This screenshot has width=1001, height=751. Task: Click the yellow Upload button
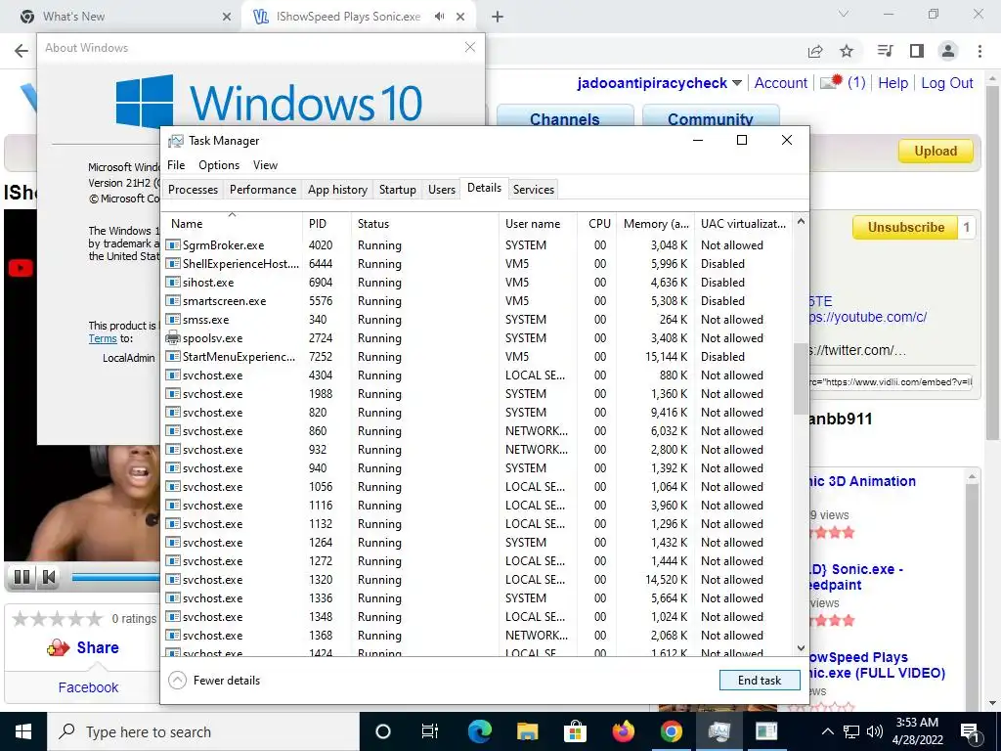pyautogui.click(x=936, y=152)
